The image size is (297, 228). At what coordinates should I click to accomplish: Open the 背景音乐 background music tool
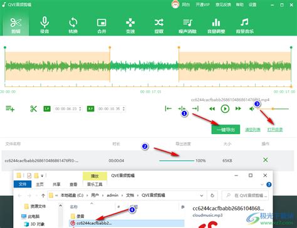[x=244, y=25]
